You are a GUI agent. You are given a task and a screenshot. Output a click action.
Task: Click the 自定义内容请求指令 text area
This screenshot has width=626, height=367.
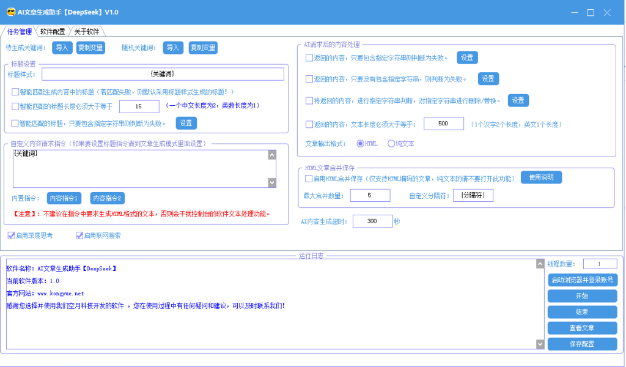141,169
